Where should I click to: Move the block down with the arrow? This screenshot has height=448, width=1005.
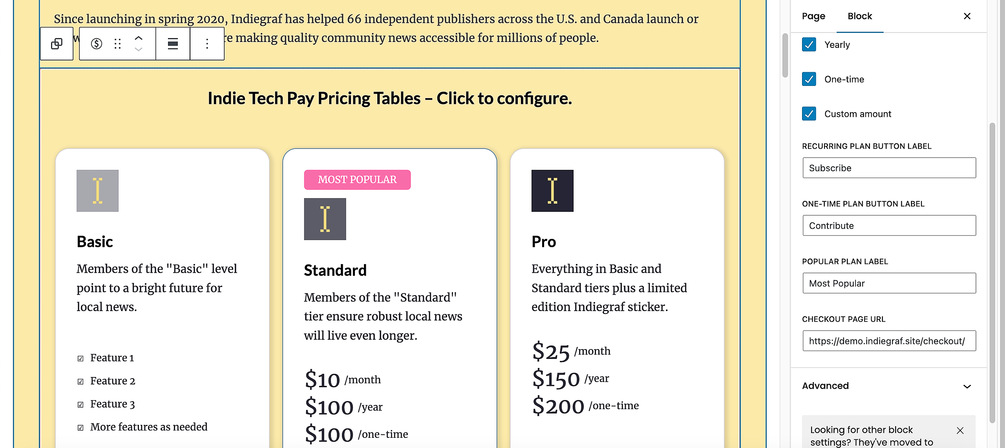[x=139, y=49]
